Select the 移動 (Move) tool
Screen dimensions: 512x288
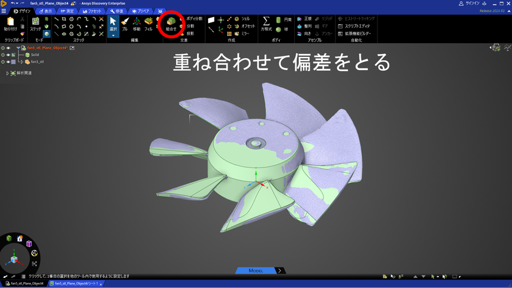pos(136,24)
